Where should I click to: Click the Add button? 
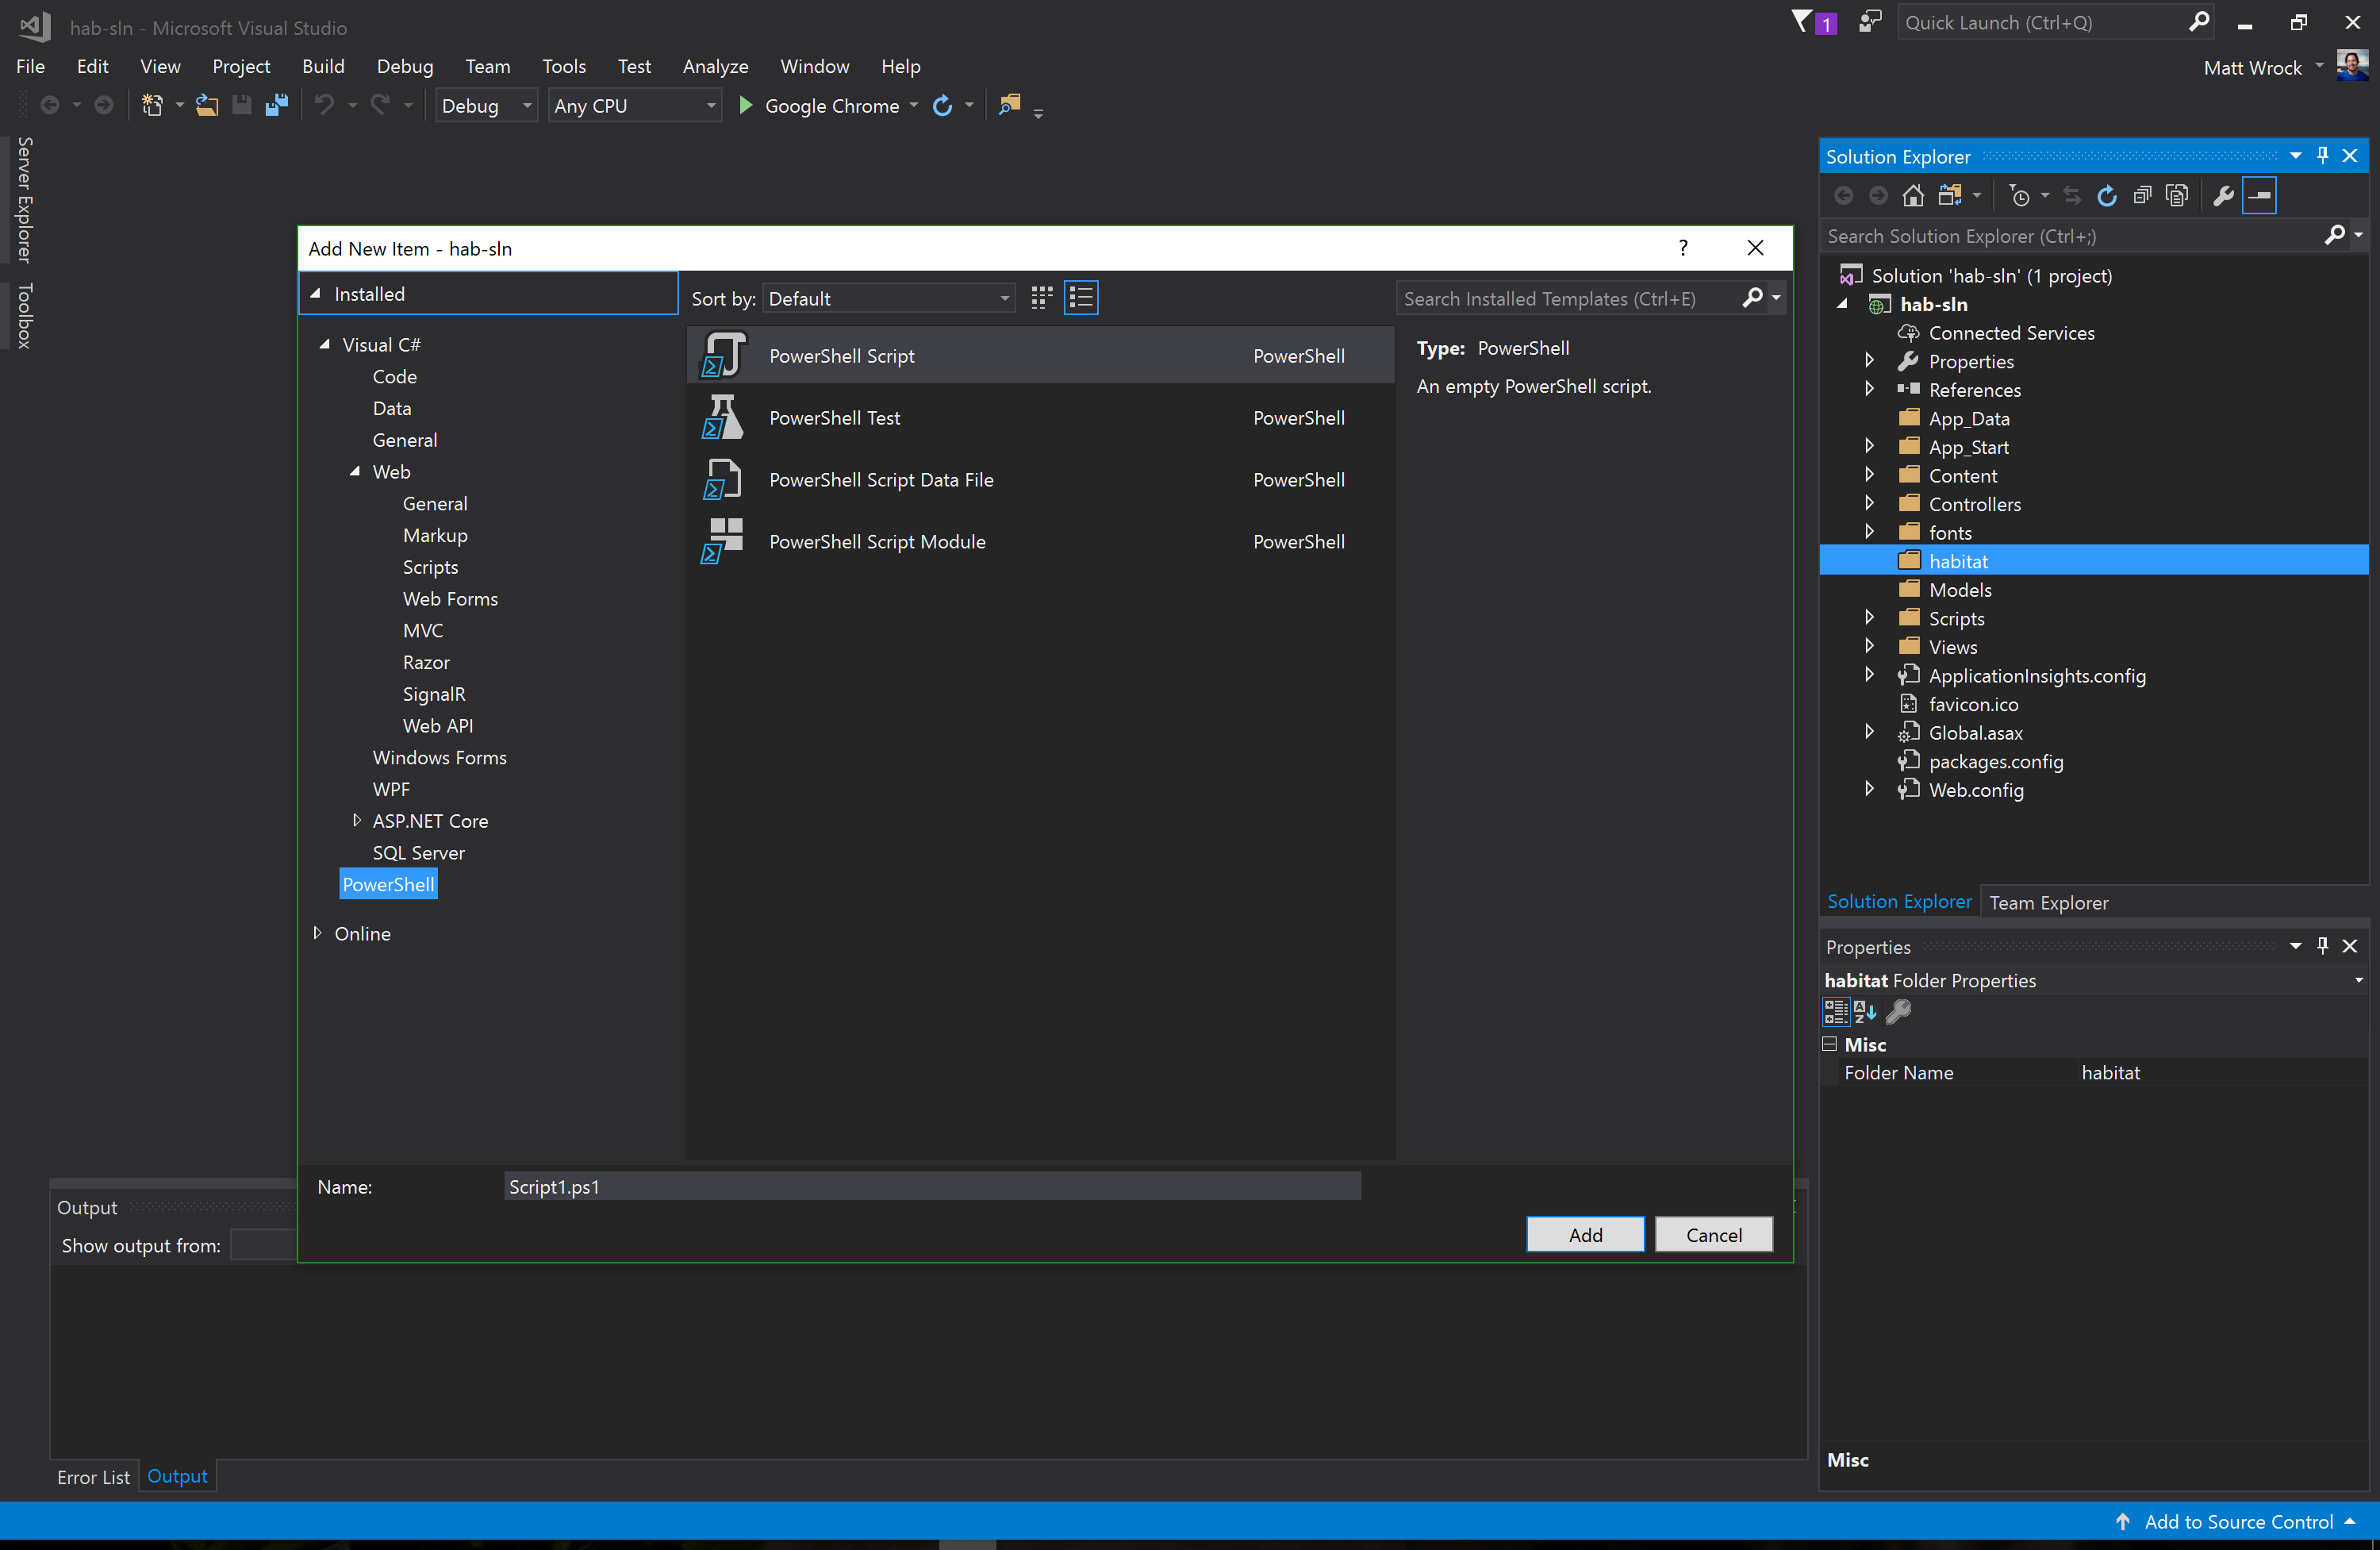(1584, 1234)
